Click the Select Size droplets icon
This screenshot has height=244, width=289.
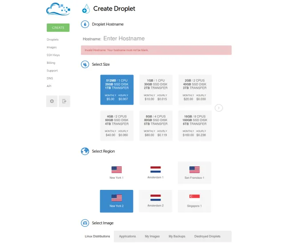click(85, 64)
